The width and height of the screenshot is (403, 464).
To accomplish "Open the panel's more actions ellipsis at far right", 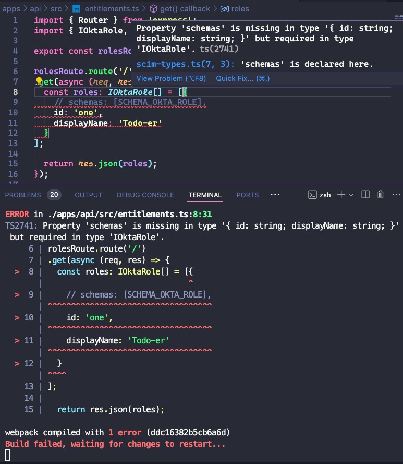I will tap(396, 194).
